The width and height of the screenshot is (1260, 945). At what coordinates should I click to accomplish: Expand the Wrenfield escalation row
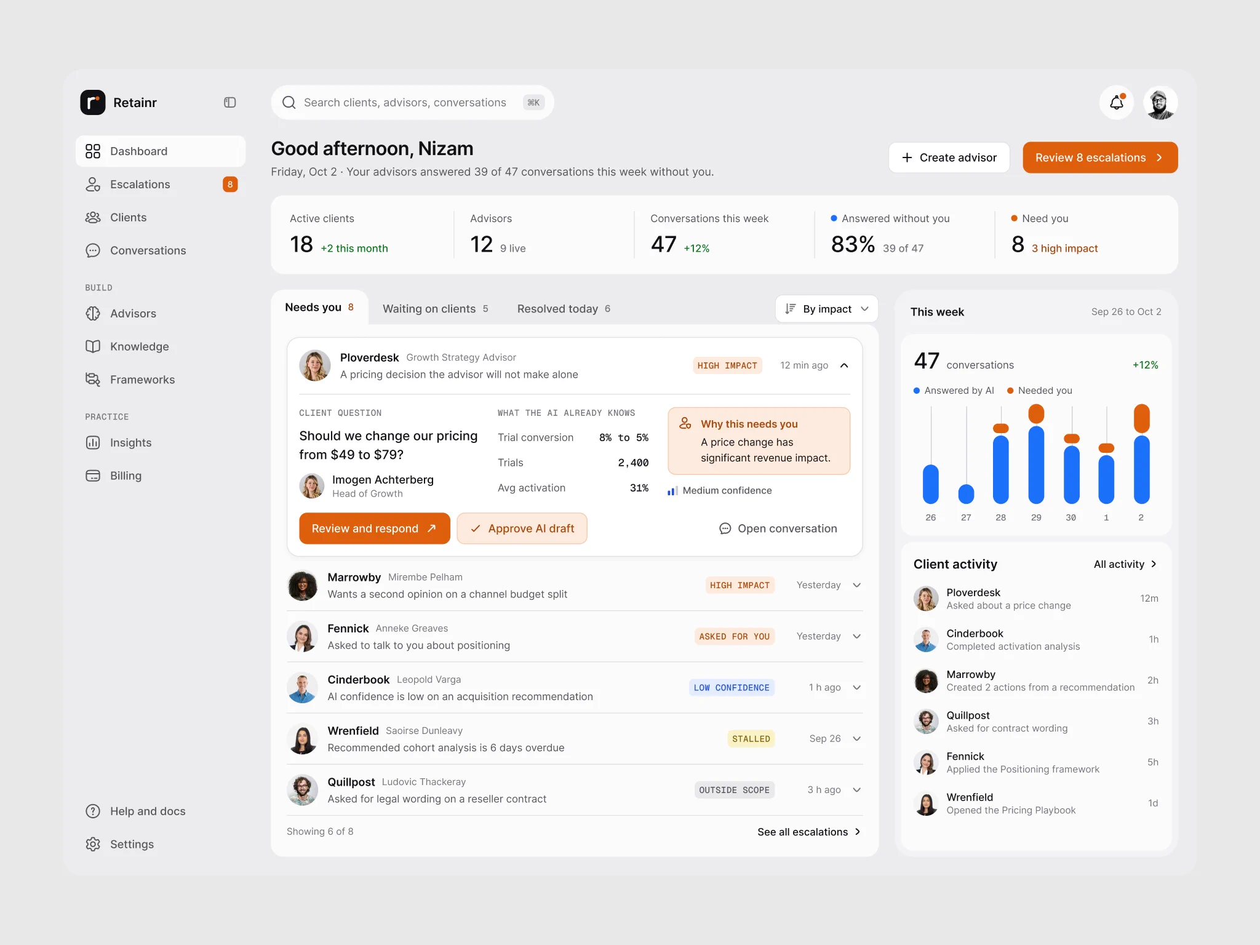point(857,738)
